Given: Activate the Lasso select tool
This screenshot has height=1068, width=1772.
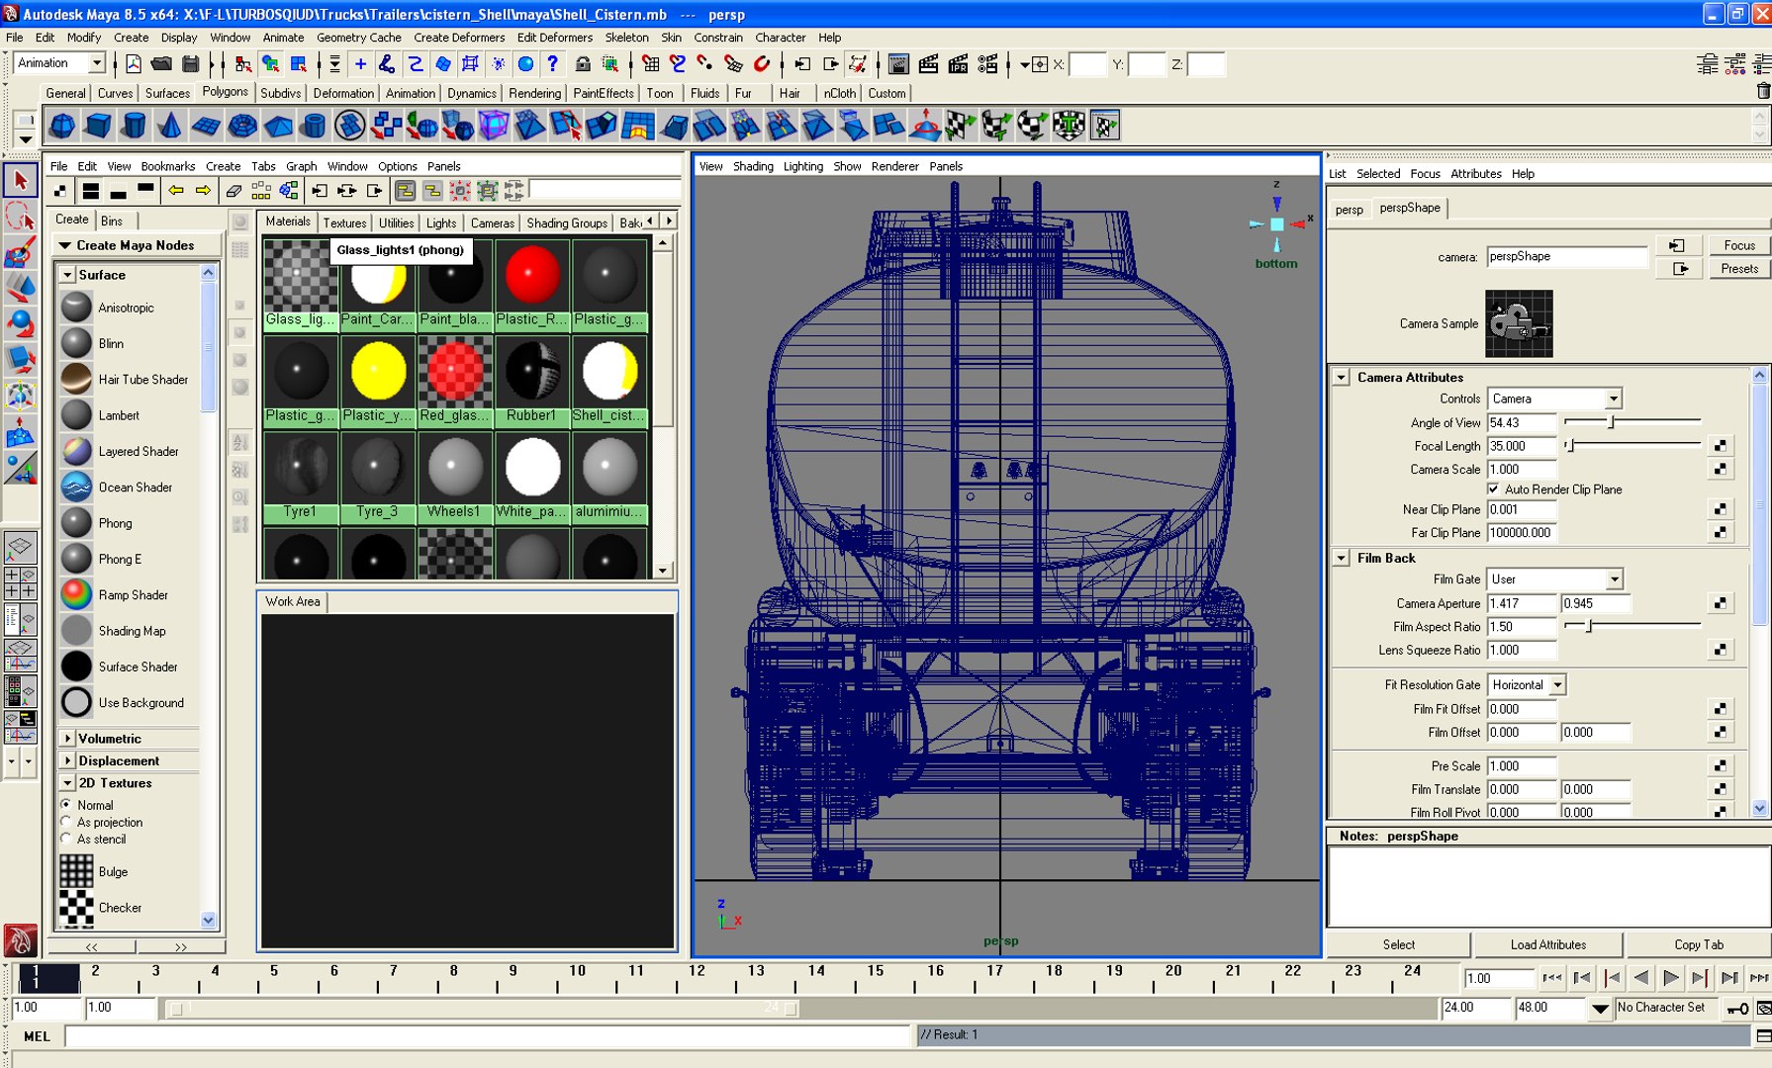Looking at the screenshot, I should pos(20,217).
